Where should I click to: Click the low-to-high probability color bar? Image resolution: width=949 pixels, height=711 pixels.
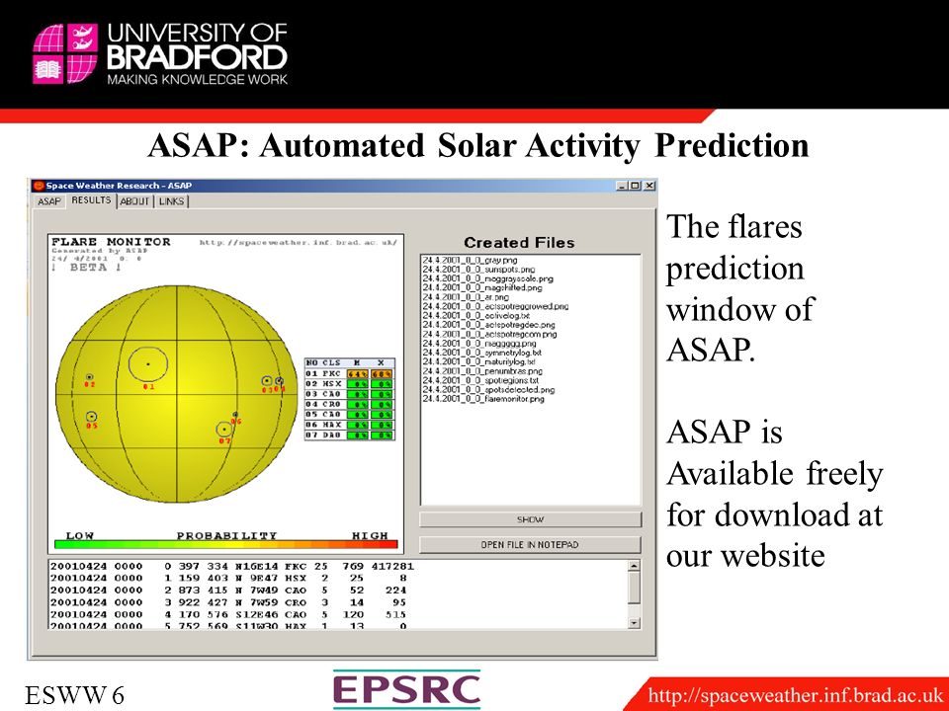[225, 544]
